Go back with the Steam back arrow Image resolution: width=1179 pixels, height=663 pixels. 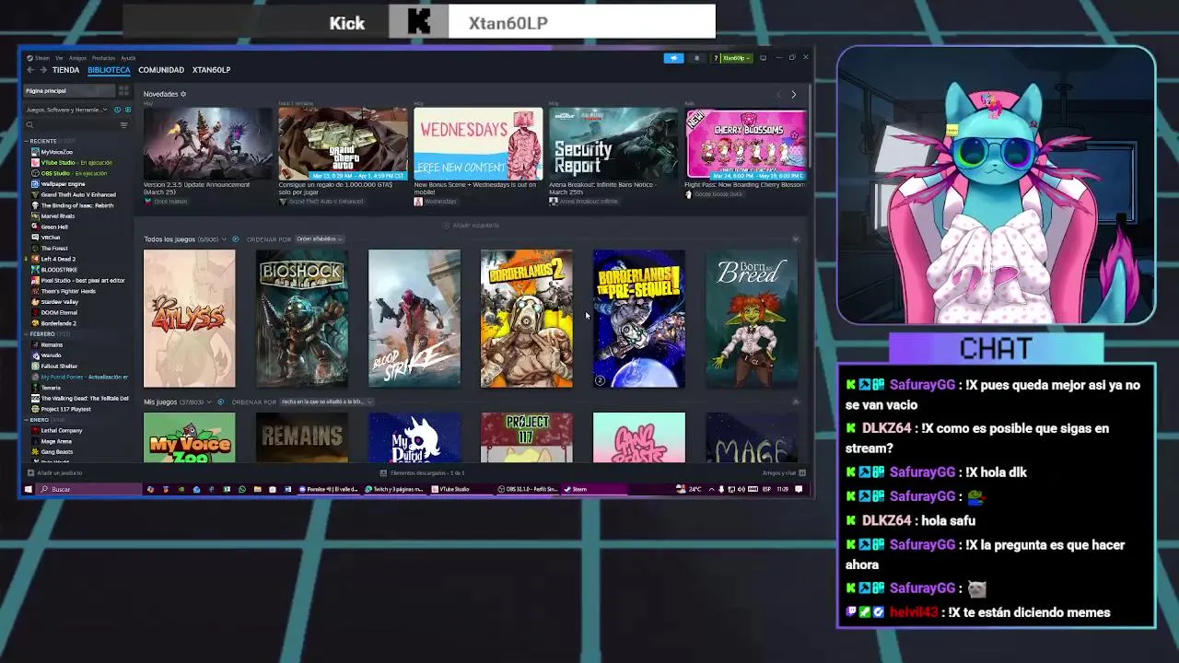pos(29,70)
